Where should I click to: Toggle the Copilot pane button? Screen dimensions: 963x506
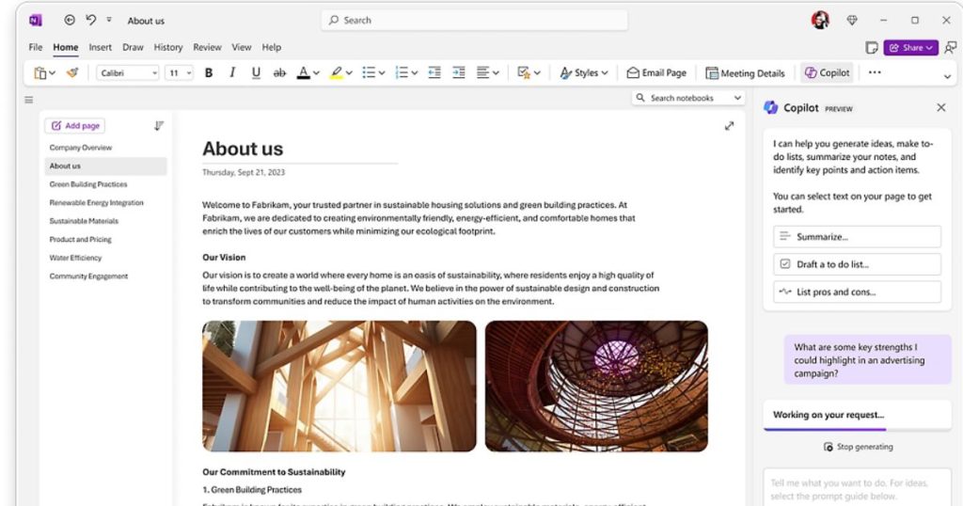pyautogui.click(x=828, y=73)
